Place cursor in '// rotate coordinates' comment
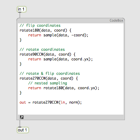Image resolution: width=140 pixels, height=140 pixels. [42, 49]
